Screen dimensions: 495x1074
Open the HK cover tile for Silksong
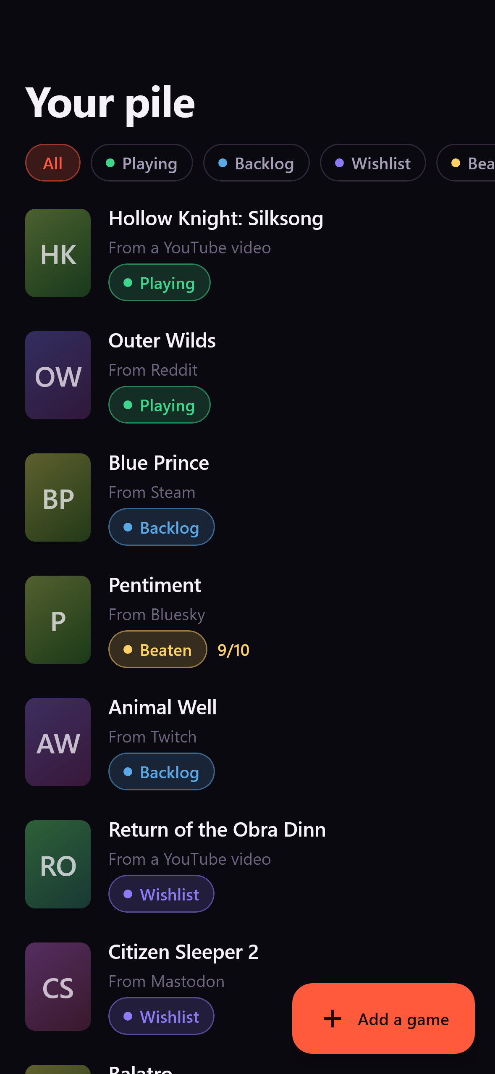coord(58,253)
